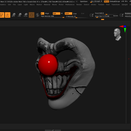This screenshot has height=131, width=131.
Task: Enable Zcut mode
Action: (x=83, y=13)
